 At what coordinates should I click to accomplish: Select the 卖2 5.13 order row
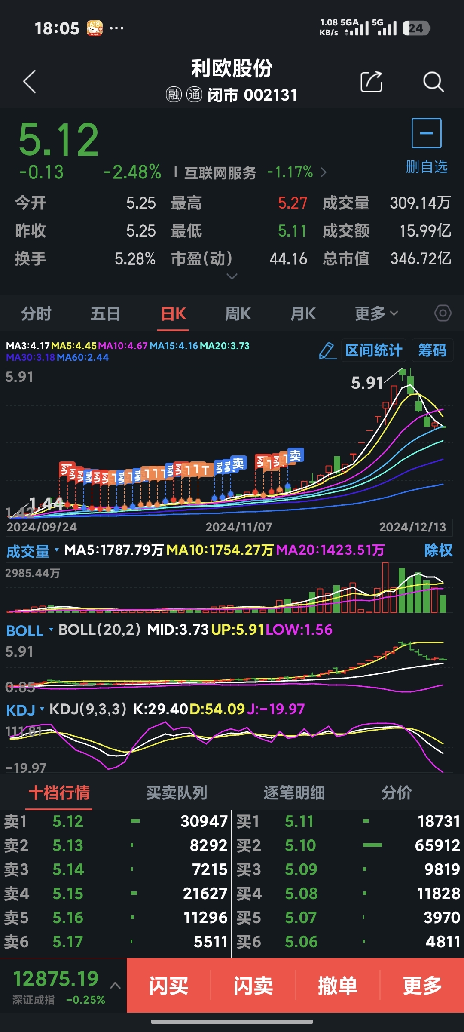(116, 845)
